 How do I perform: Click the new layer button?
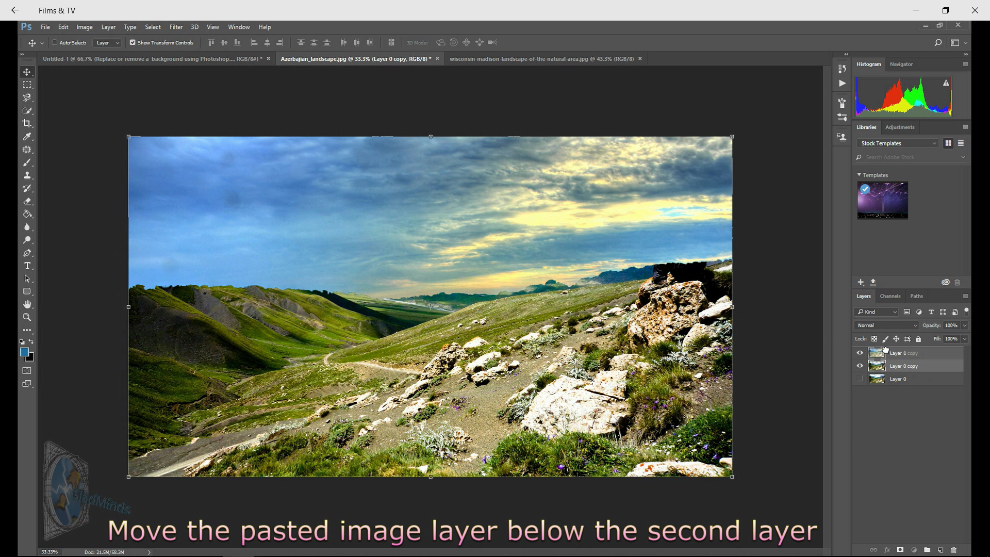pyautogui.click(x=941, y=549)
